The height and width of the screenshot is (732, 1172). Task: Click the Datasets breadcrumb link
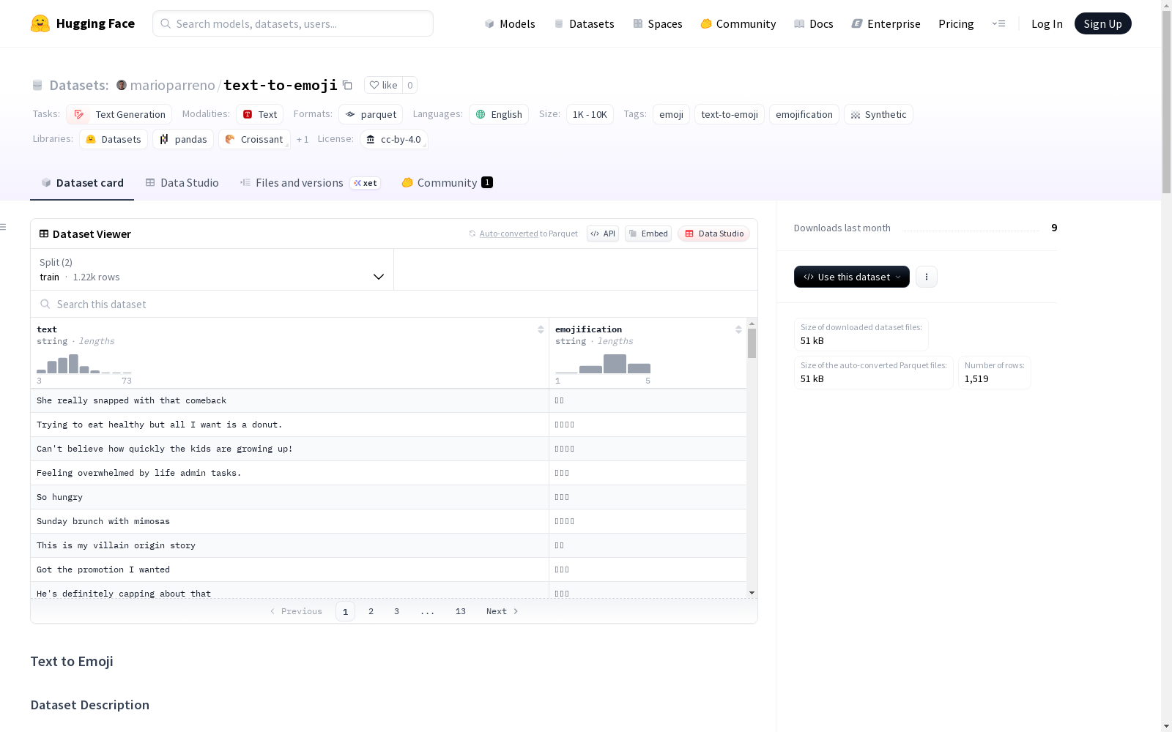click(x=78, y=85)
